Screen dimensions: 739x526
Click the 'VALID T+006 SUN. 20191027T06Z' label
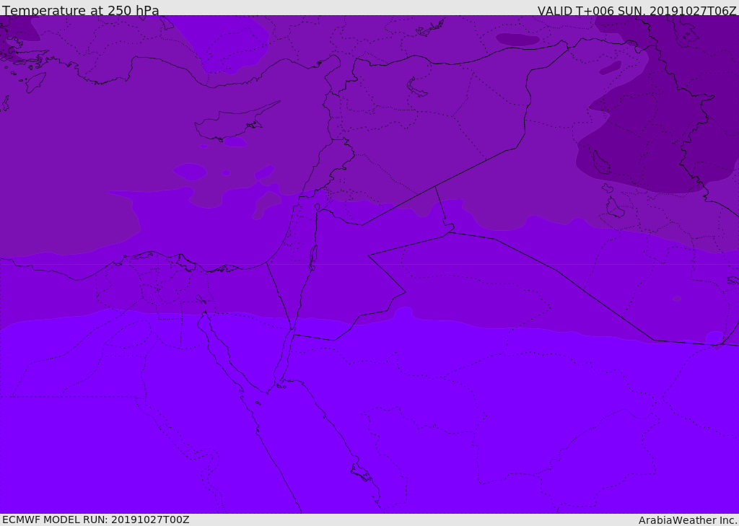point(637,10)
